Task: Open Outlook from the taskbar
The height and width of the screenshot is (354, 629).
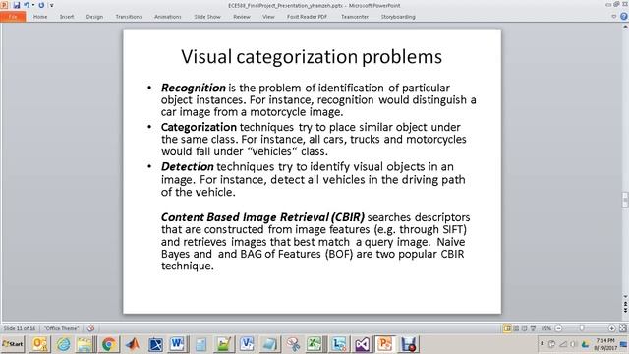Action: coord(39,344)
